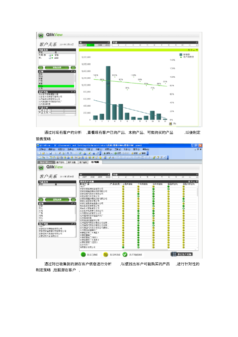Click the 锁定 lock toolbar button
The image size is (238, 337).
[x=134, y=153]
